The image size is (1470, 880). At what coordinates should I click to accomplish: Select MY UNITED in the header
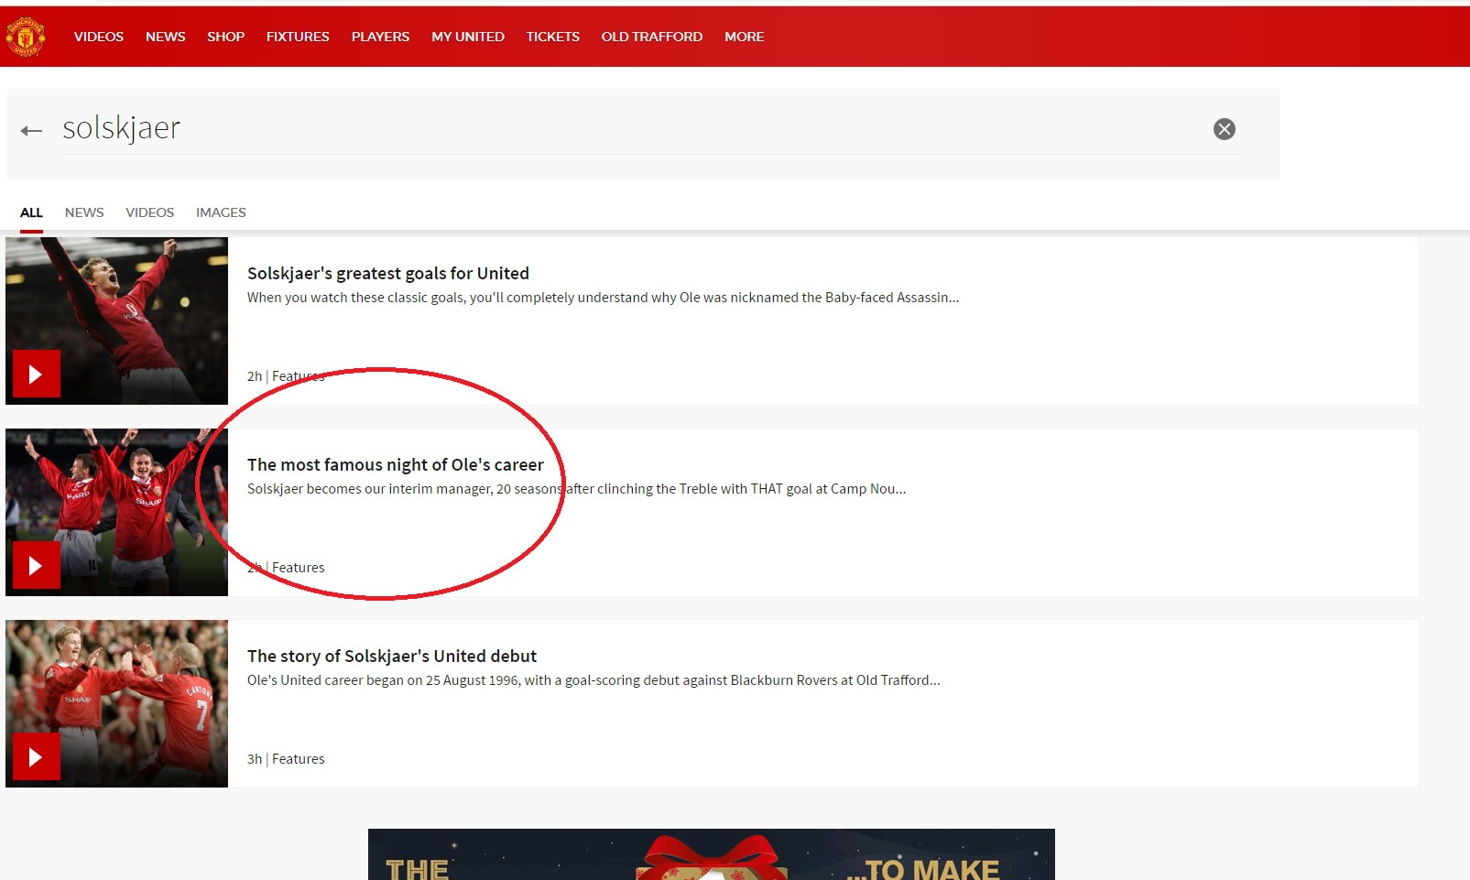click(x=467, y=37)
